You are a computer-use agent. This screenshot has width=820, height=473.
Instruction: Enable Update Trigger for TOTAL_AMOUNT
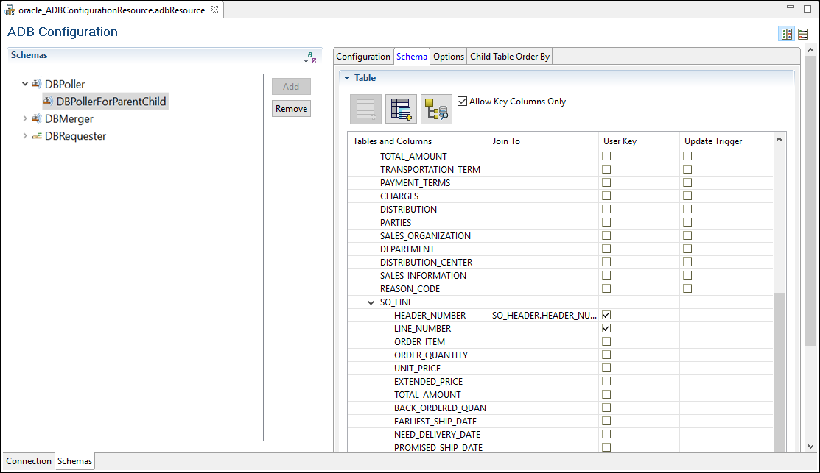click(x=687, y=156)
